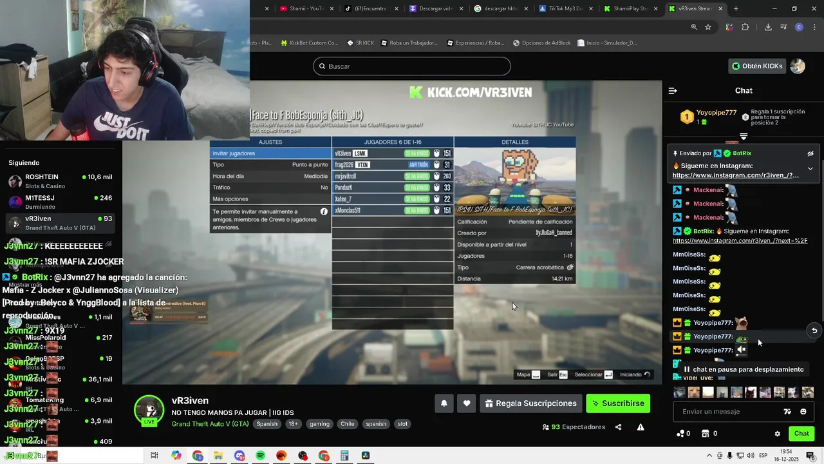This screenshot has height=464, width=824.
Task: Open the BotRix Instagram link in chat
Action: (x=740, y=240)
